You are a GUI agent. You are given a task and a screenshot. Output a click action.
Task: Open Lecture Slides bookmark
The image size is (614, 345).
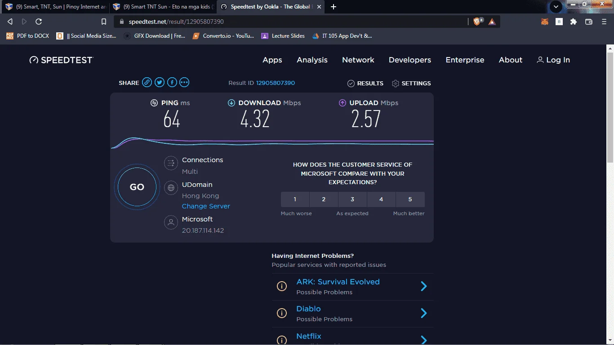[x=283, y=36]
